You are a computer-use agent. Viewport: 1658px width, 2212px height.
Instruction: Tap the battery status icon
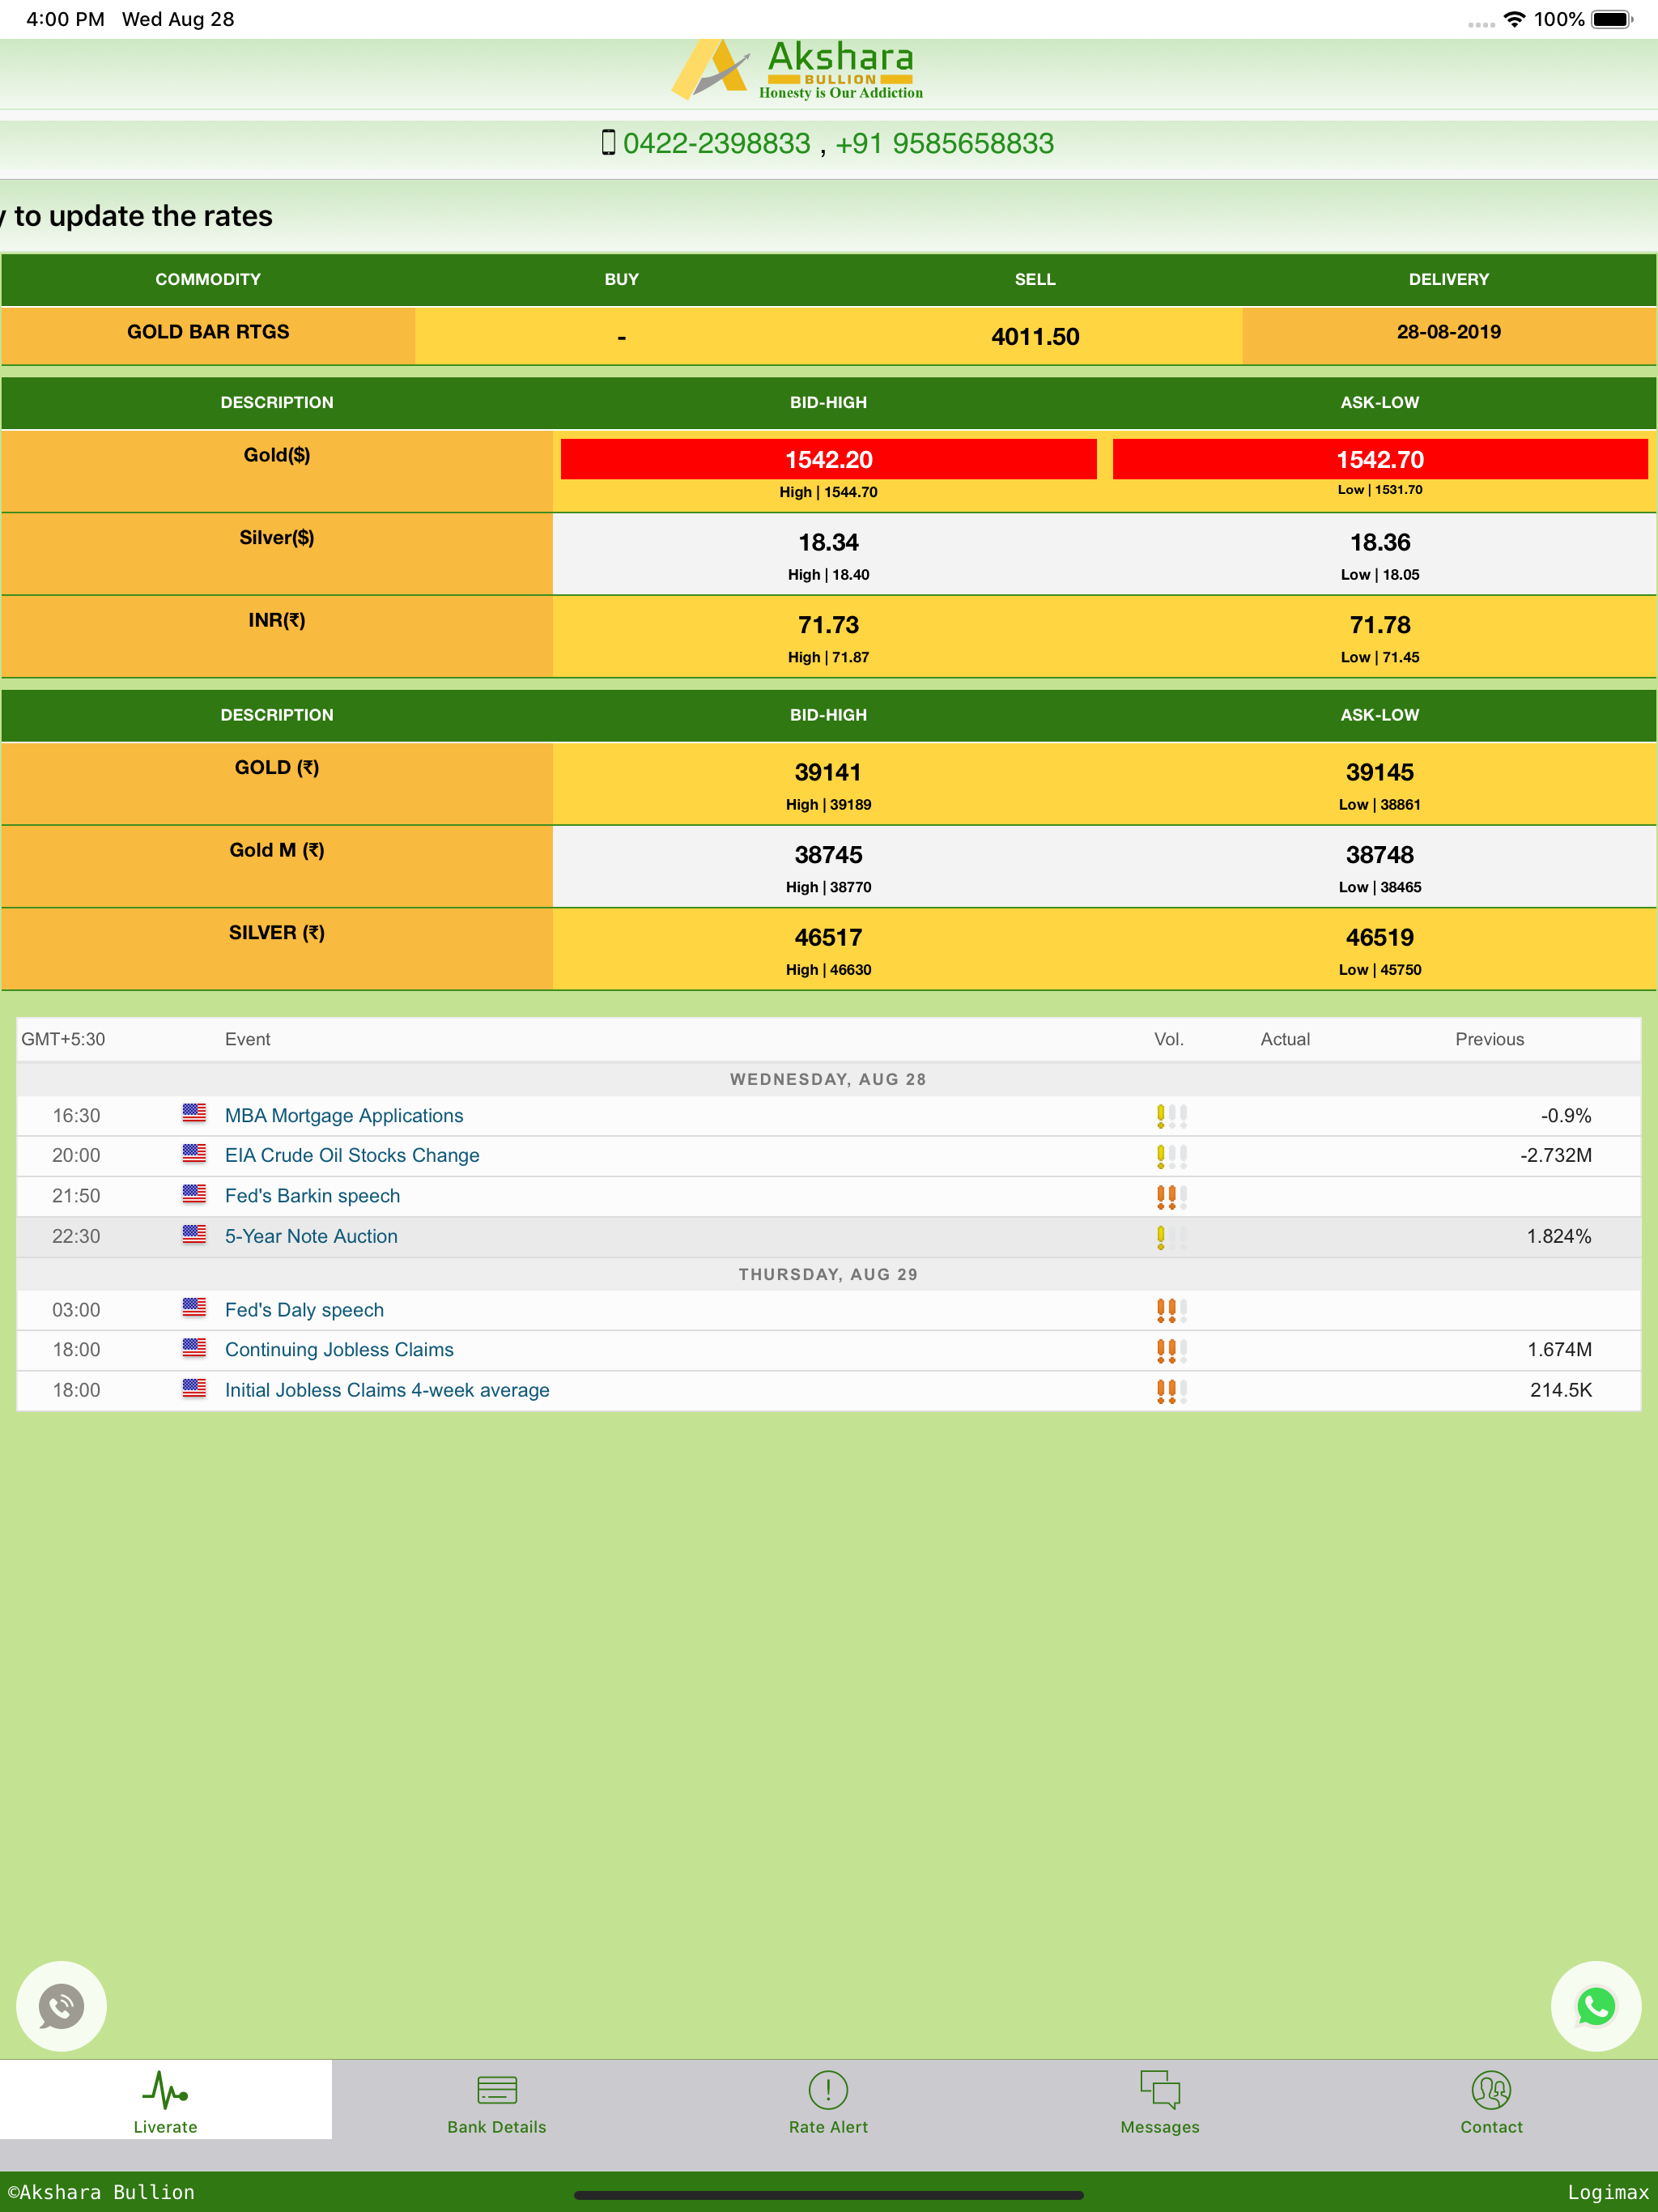tap(1612, 19)
